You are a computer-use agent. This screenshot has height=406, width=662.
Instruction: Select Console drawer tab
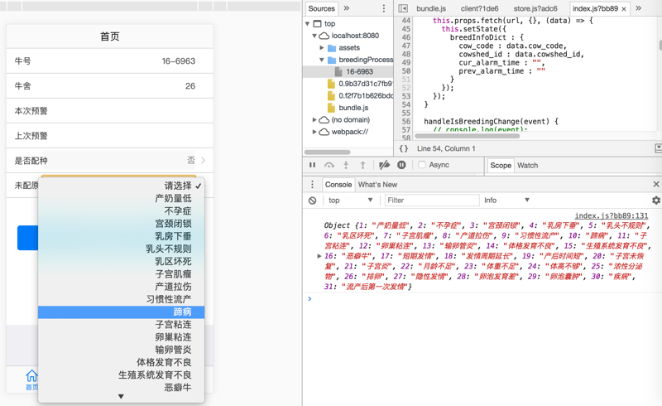338,185
